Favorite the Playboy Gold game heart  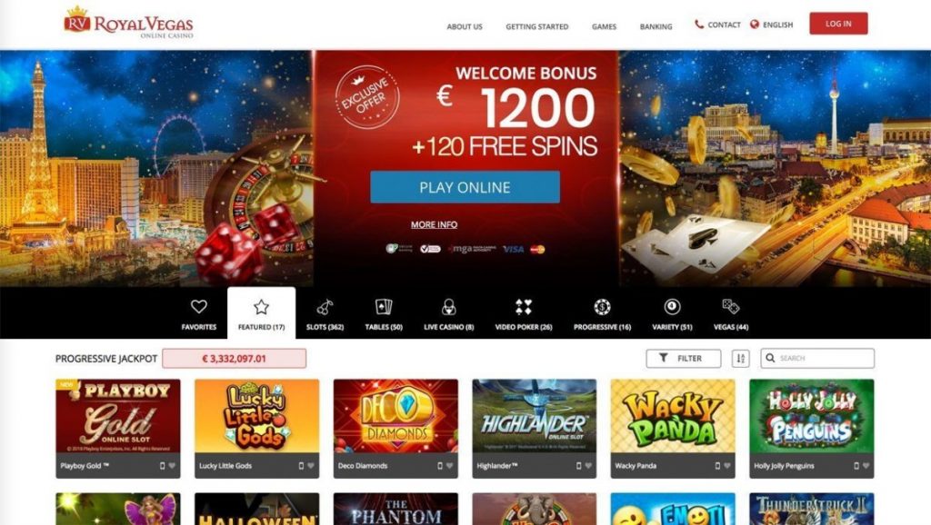[172, 466]
